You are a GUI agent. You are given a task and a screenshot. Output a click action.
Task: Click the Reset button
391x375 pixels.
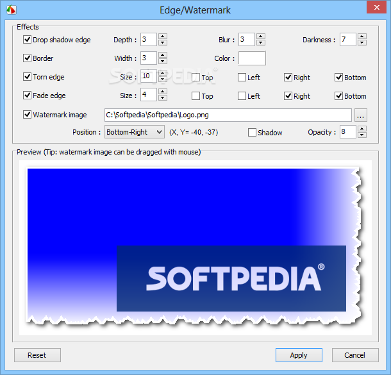click(37, 355)
